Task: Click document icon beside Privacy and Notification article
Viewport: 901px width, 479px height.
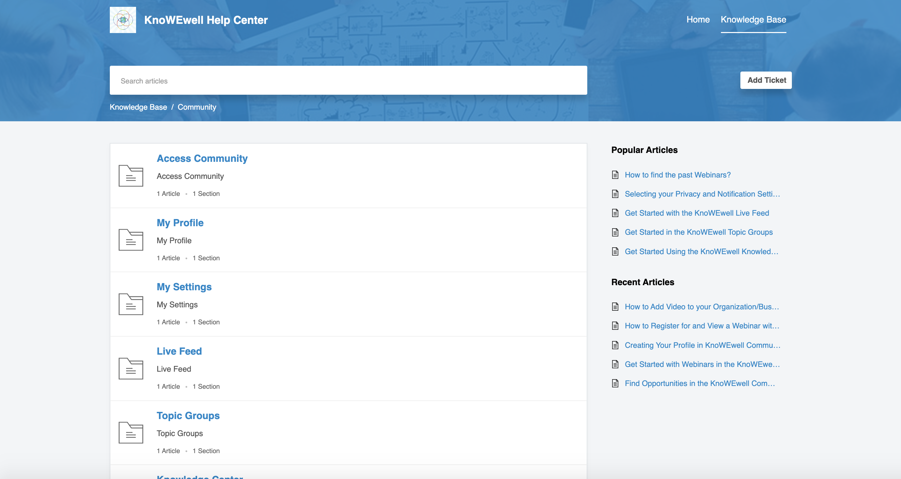Action: [615, 194]
